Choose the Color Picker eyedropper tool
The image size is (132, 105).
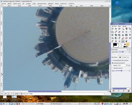116,32
